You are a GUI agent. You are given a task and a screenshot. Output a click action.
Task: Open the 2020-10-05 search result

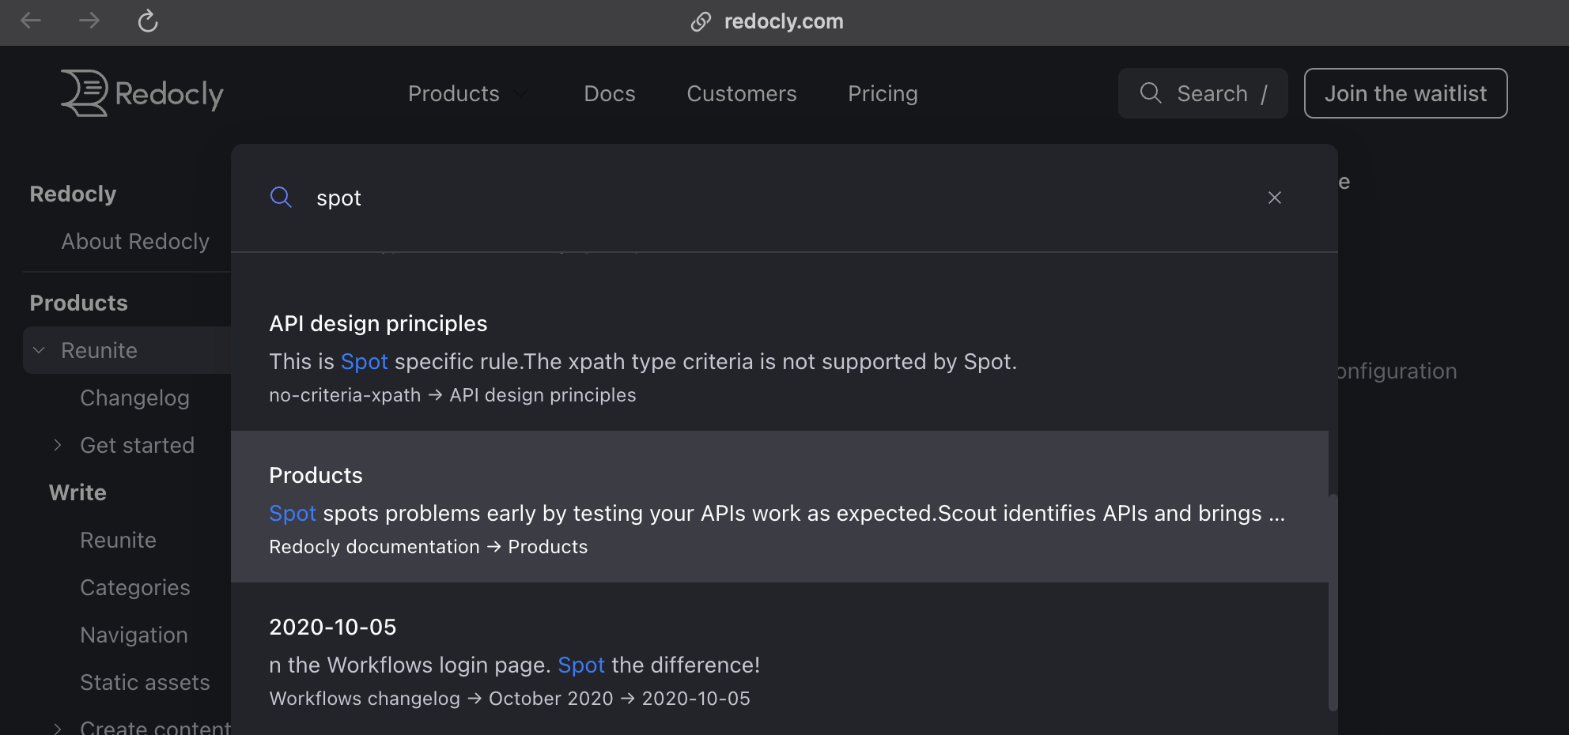pyautogui.click(x=780, y=658)
